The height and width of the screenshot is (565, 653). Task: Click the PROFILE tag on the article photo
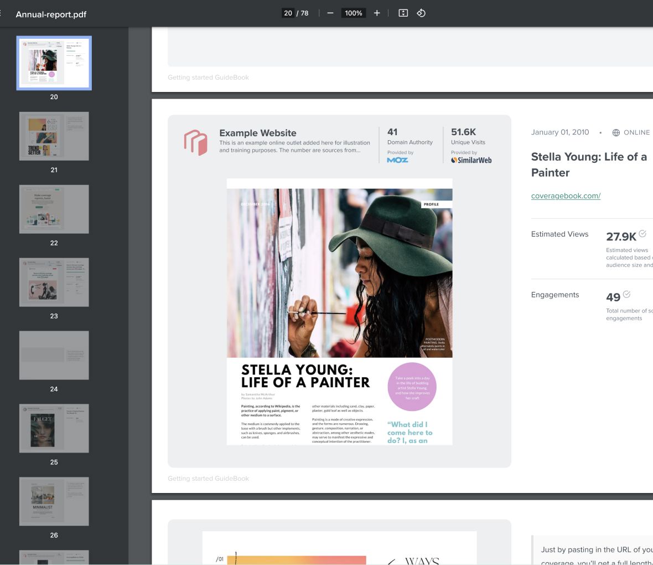(x=436, y=204)
